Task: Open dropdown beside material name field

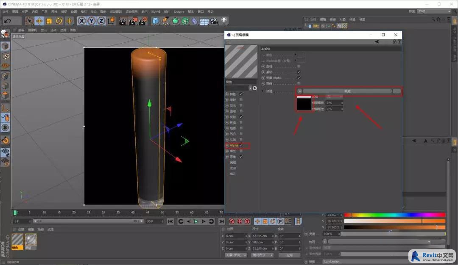Action: [x=250, y=88]
